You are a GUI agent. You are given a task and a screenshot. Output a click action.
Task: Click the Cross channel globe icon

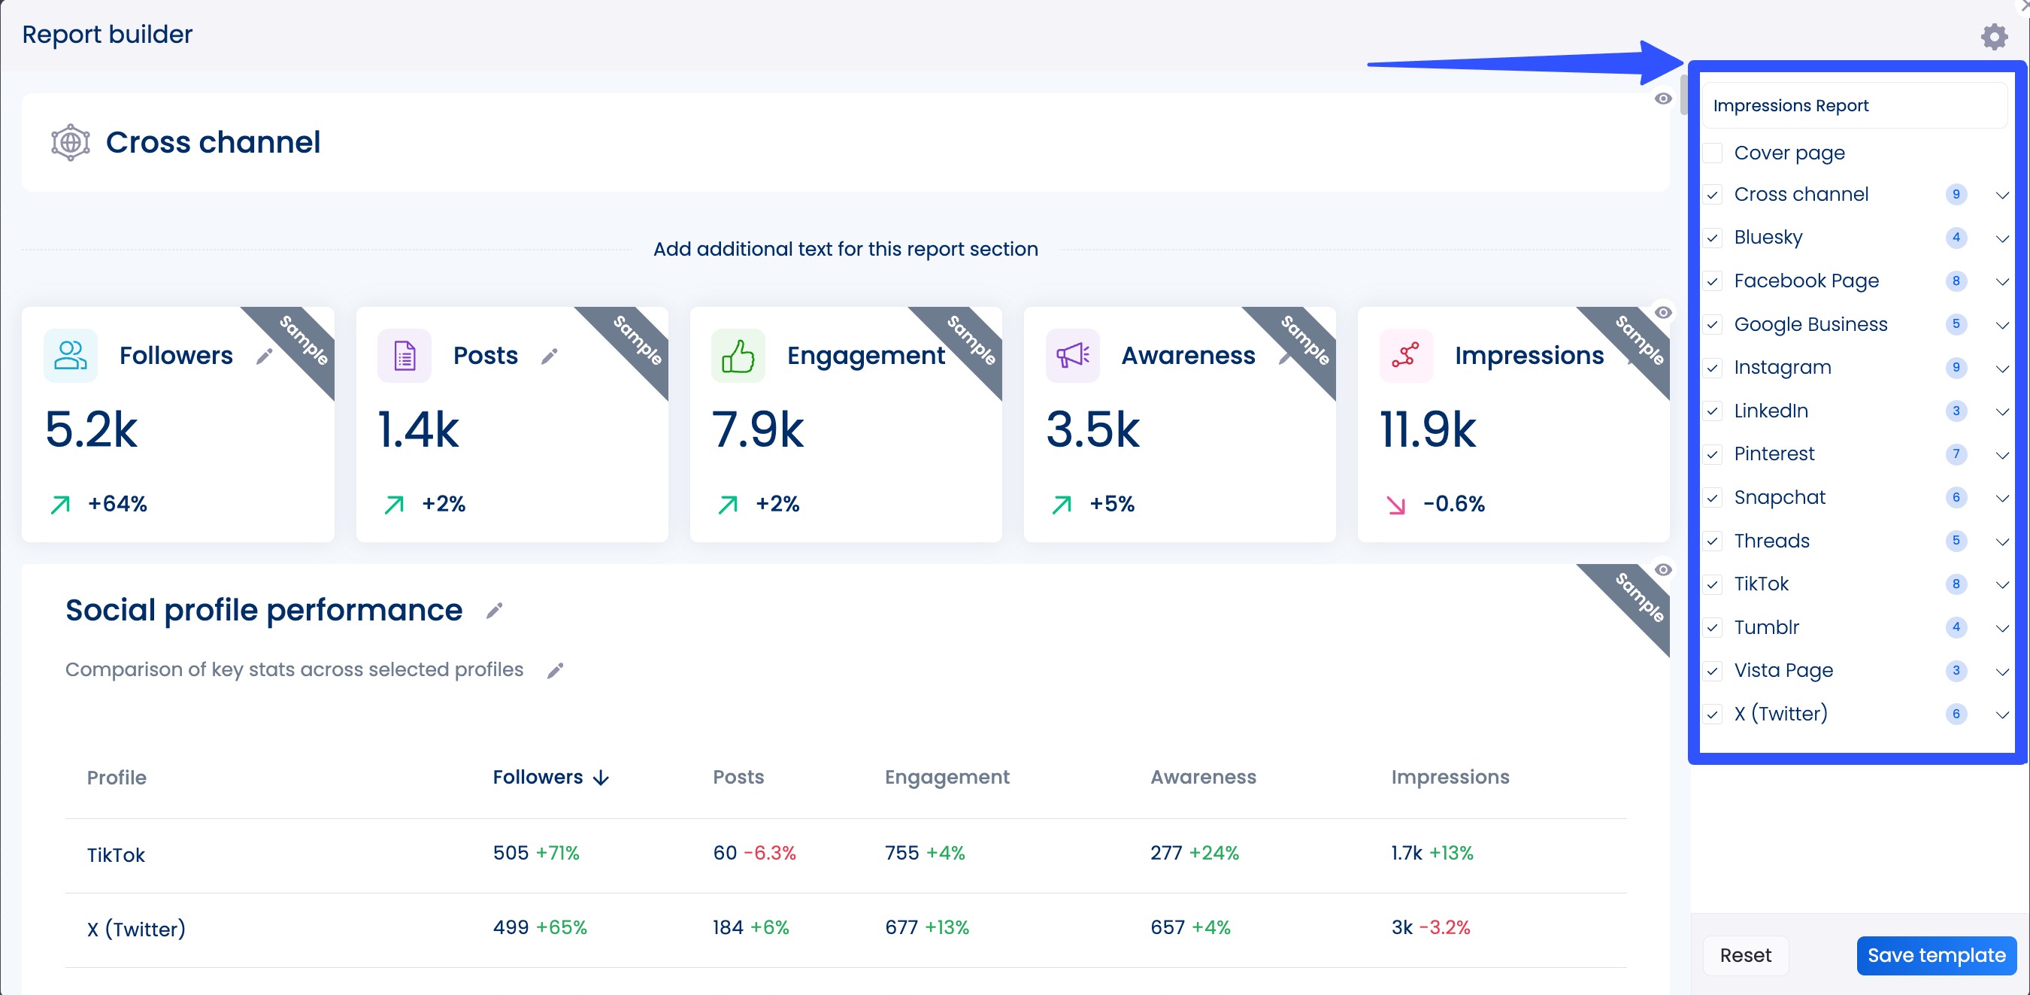point(69,142)
